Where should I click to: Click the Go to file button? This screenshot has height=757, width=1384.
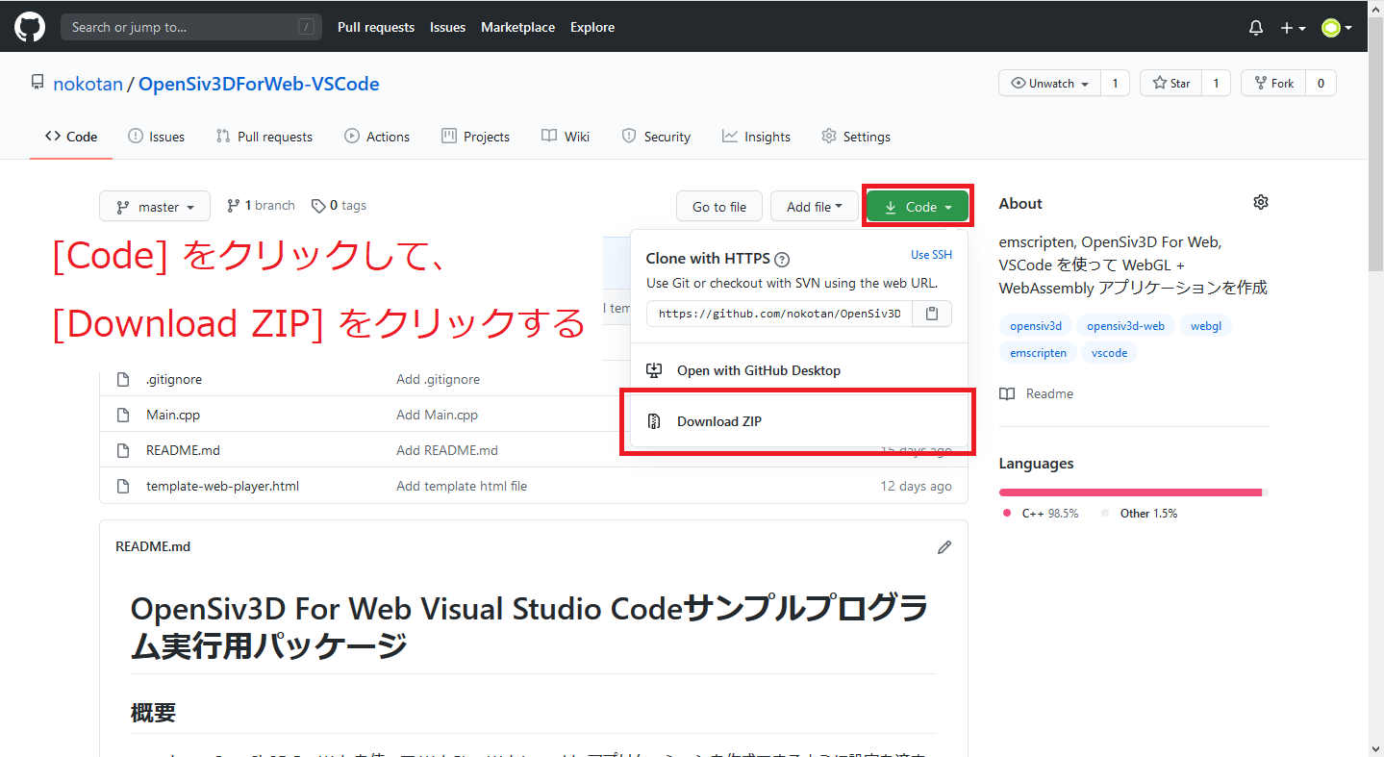pyautogui.click(x=719, y=207)
